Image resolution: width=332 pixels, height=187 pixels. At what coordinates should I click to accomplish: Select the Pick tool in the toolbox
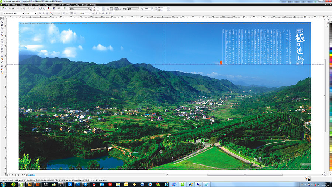[x=2, y=18]
